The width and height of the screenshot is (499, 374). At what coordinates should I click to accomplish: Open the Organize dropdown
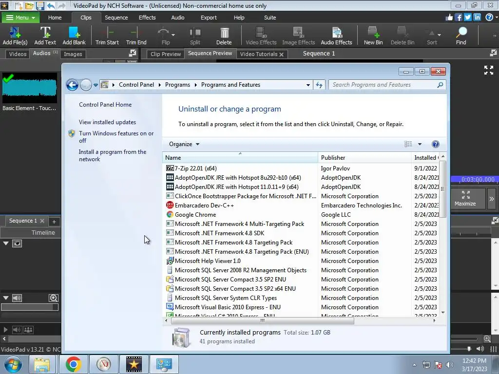pos(184,144)
